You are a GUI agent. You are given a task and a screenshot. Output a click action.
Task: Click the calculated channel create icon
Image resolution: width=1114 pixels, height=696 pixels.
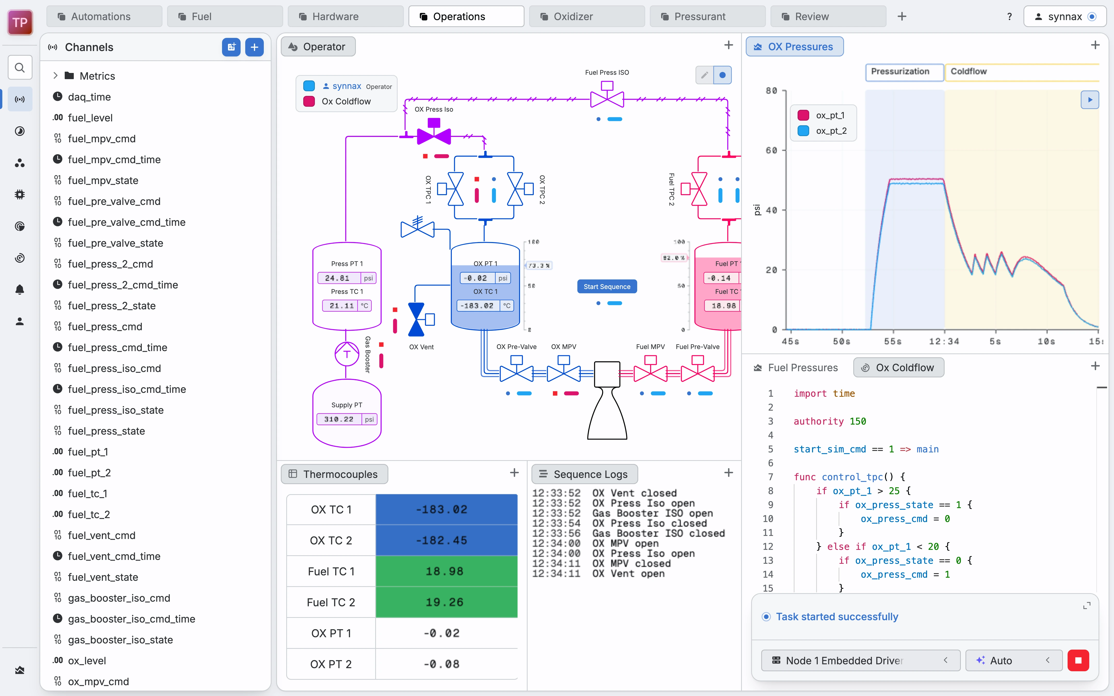231,47
